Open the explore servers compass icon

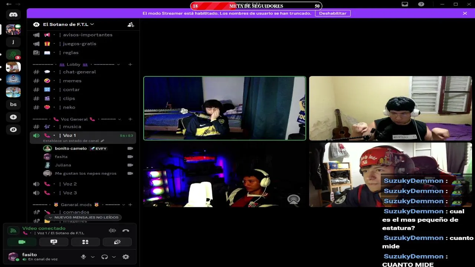(13, 130)
